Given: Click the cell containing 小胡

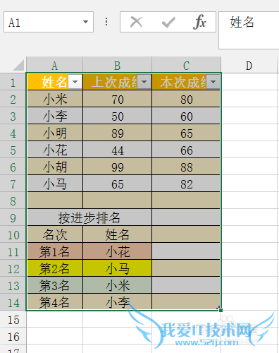Looking at the screenshot, I should tap(55, 167).
